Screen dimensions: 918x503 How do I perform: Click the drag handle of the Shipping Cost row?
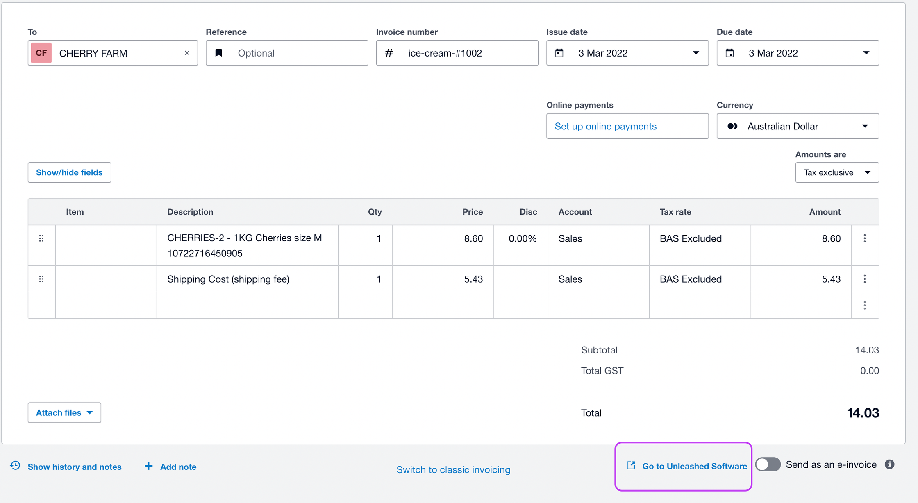(41, 279)
